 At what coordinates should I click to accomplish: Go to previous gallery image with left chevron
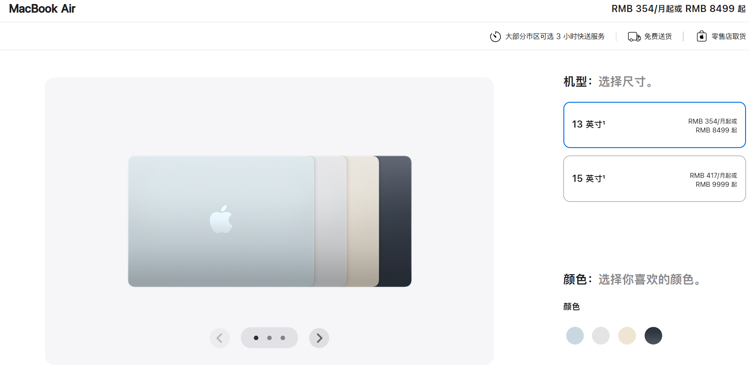pyautogui.click(x=220, y=338)
